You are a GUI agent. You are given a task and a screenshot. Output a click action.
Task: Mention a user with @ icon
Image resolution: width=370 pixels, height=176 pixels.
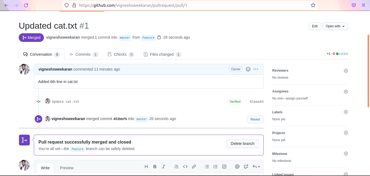point(237,167)
